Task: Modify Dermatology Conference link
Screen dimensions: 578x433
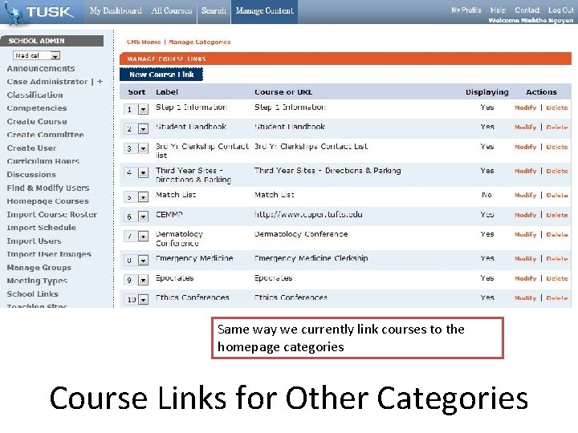Action: pos(525,234)
